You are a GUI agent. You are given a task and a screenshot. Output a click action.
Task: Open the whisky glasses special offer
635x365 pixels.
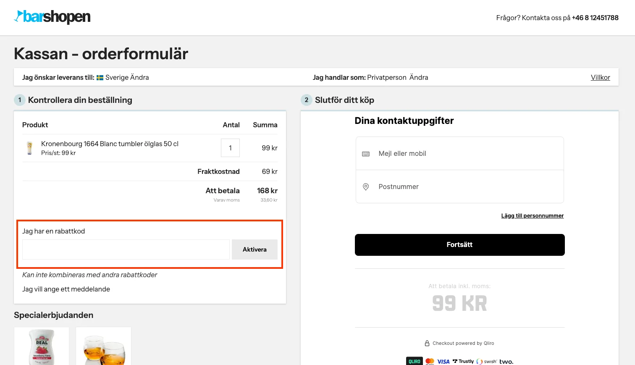(103, 346)
